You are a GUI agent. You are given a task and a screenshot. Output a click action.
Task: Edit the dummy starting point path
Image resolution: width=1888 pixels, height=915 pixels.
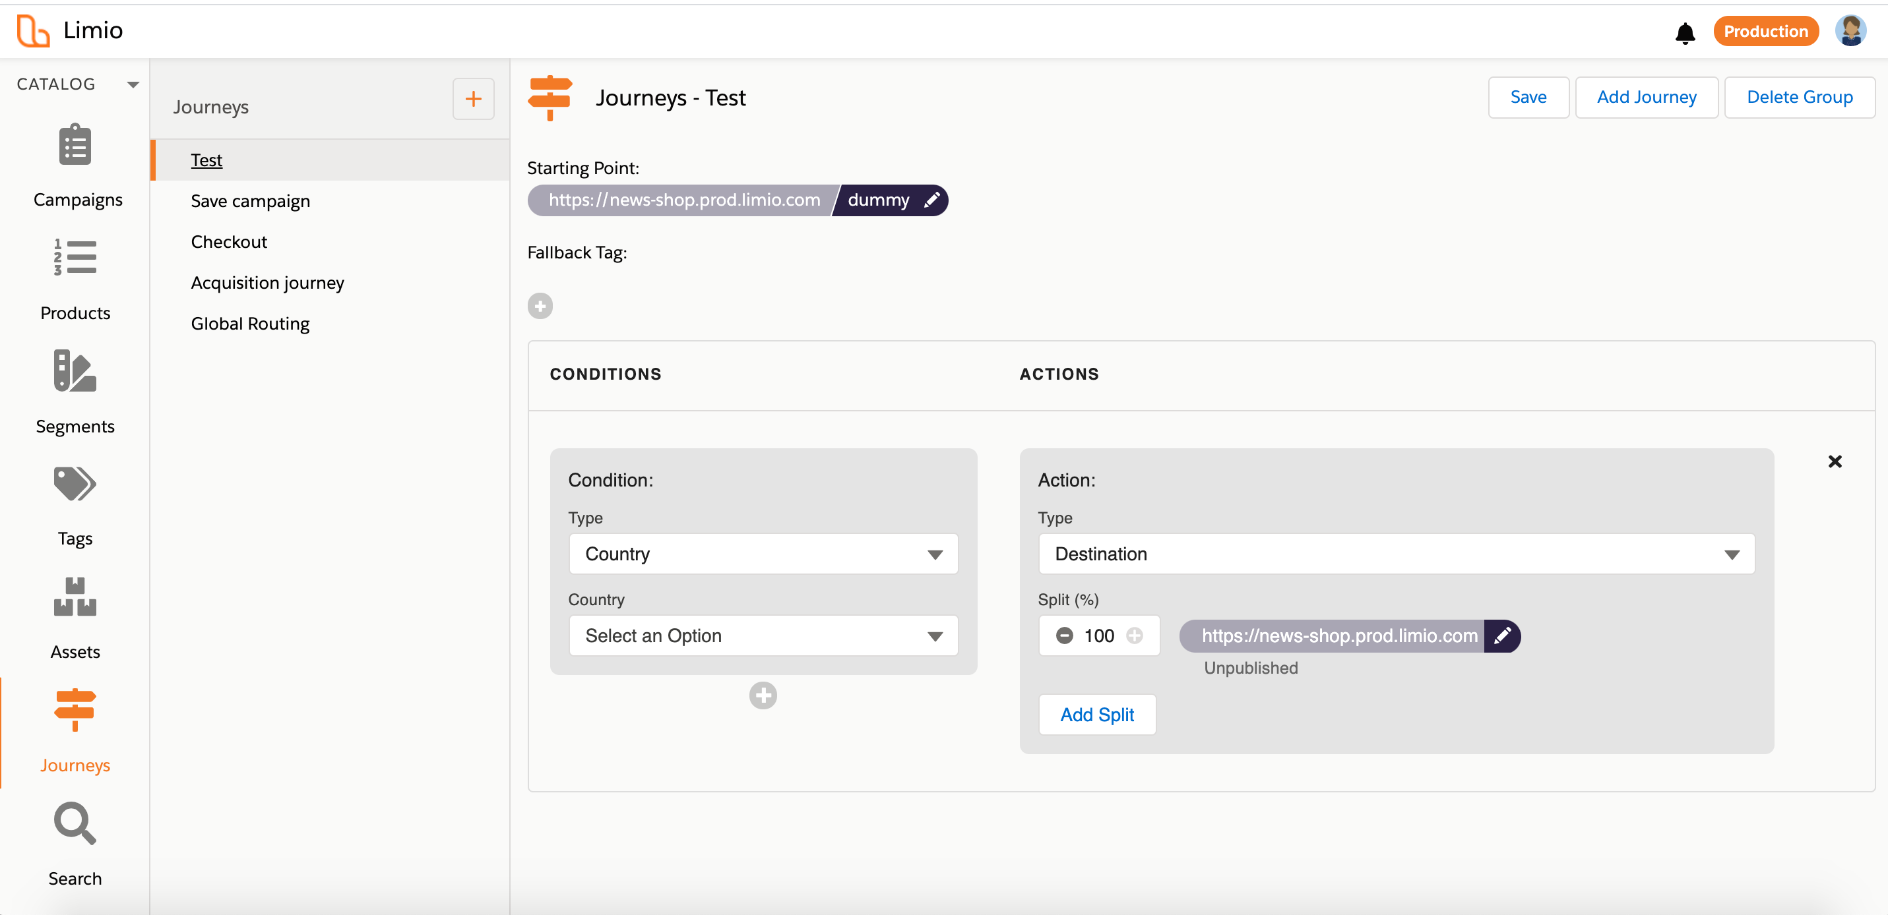click(931, 200)
